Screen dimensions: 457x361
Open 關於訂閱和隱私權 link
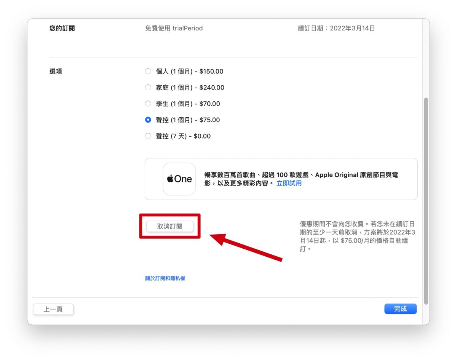[165, 278]
